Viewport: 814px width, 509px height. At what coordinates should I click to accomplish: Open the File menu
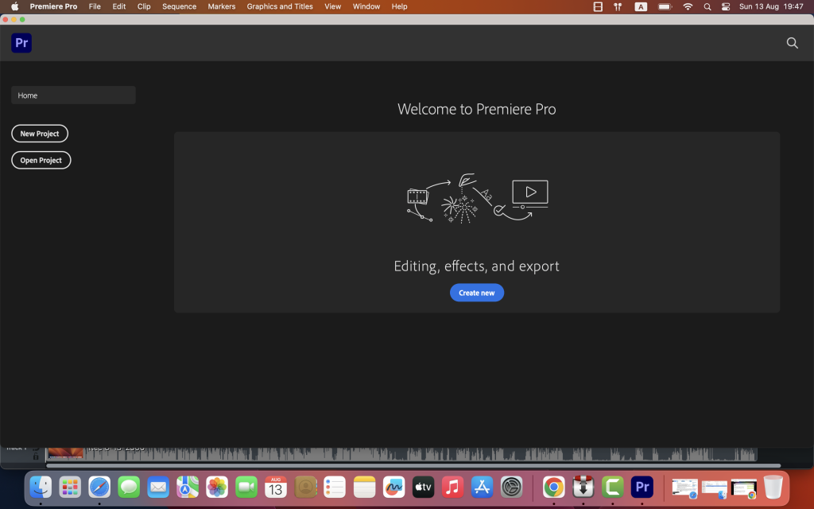tap(95, 6)
